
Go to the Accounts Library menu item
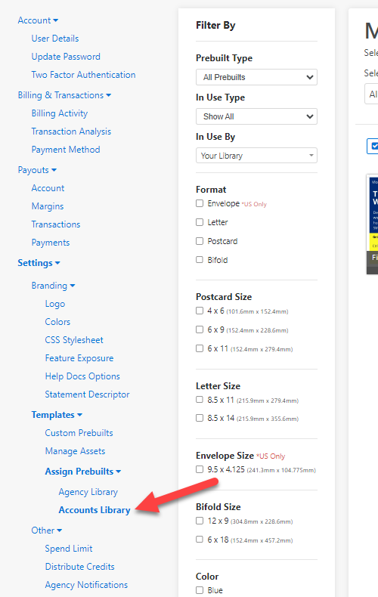click(x=94, y=510)
